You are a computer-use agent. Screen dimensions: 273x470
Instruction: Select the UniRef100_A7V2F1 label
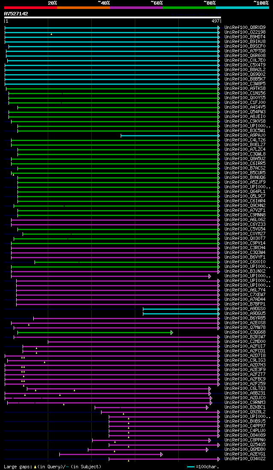[245, 210]
